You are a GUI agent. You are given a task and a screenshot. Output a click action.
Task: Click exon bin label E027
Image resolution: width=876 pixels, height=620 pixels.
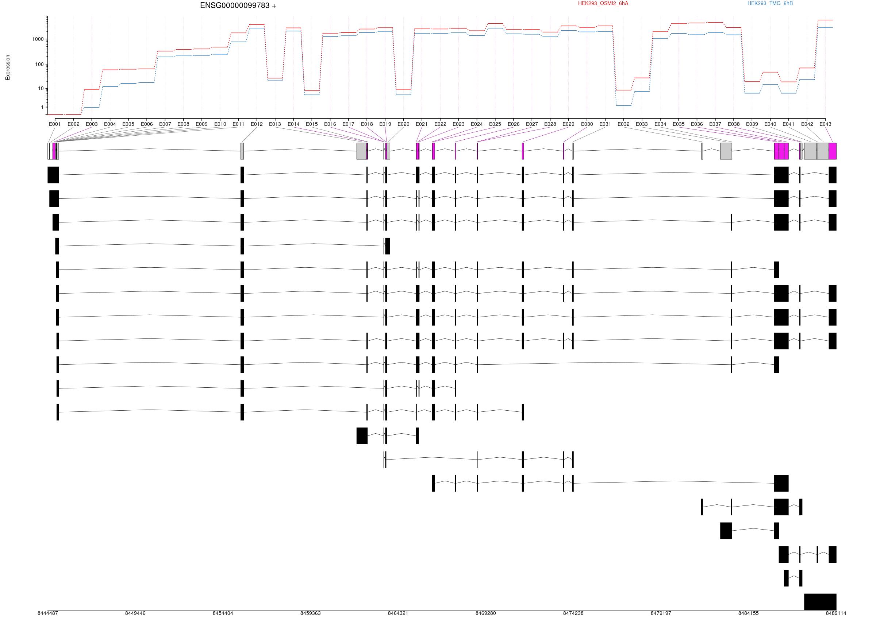click(x=532, y=124)
